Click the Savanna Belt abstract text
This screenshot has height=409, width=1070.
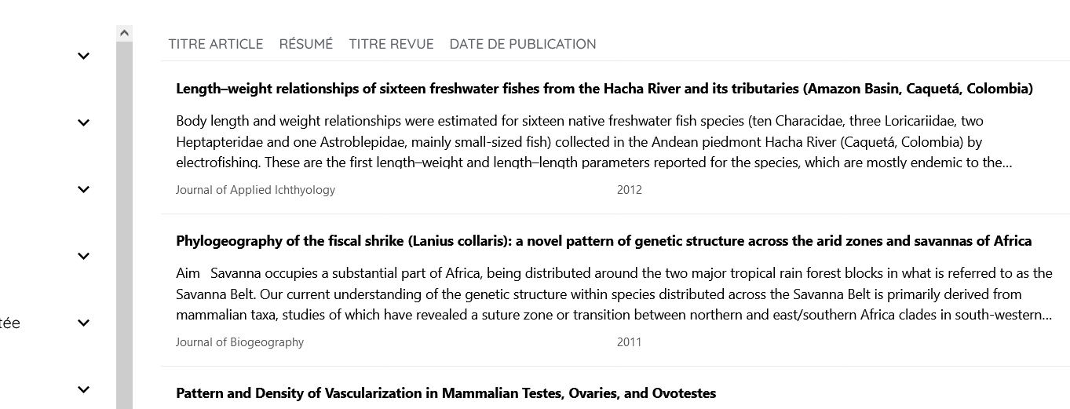click(x=614, y=294)
